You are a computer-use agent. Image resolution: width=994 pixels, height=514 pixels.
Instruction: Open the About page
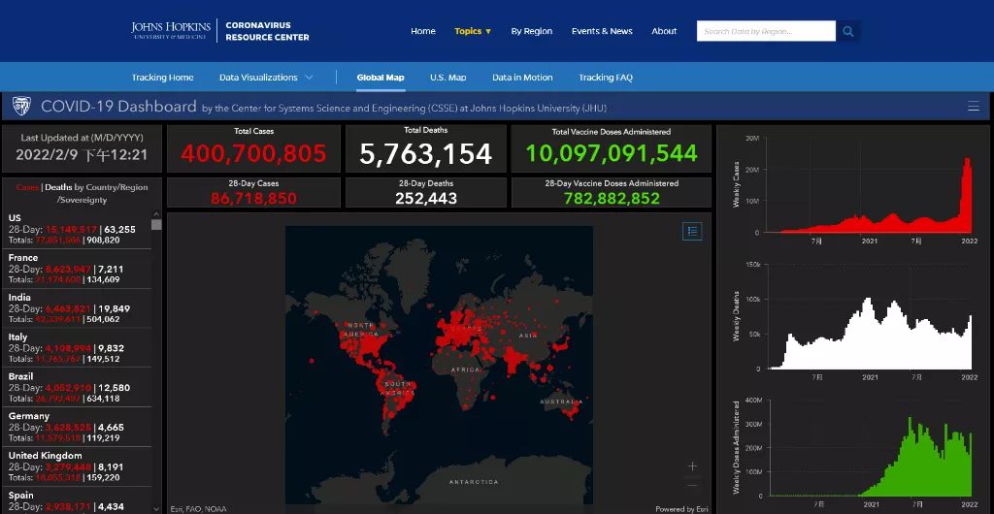[664, 31]
